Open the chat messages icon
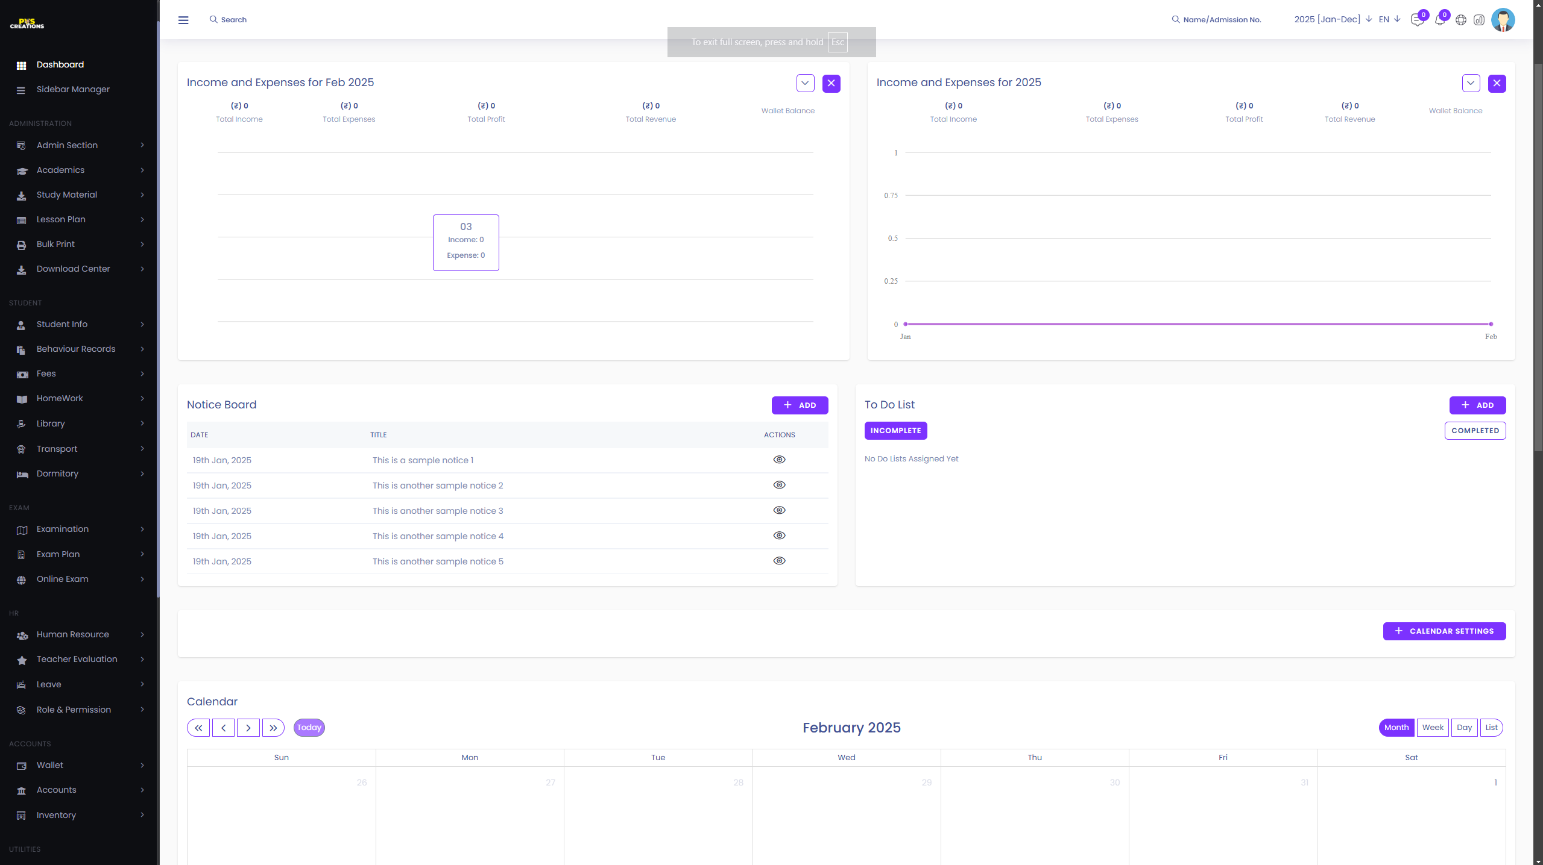The image size is (1543, 865). (x=1417, y=20)
